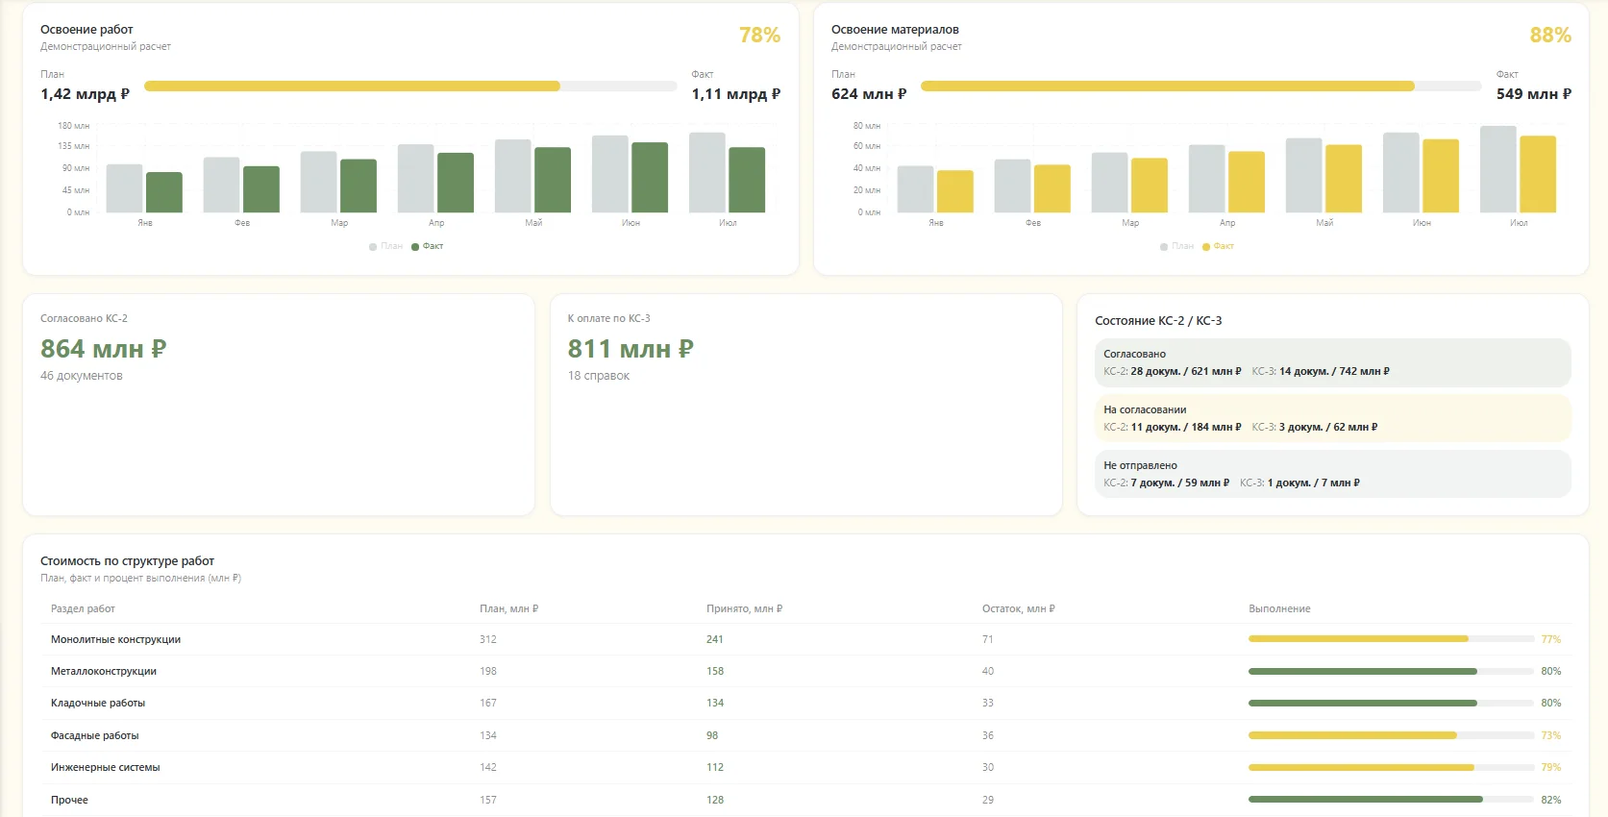Toggle the План legend in Освоение работ chart
1608x817 pixels.
386,246
